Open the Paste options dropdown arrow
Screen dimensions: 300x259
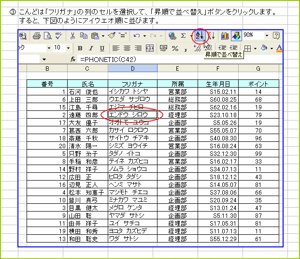[x=103, y=36]
